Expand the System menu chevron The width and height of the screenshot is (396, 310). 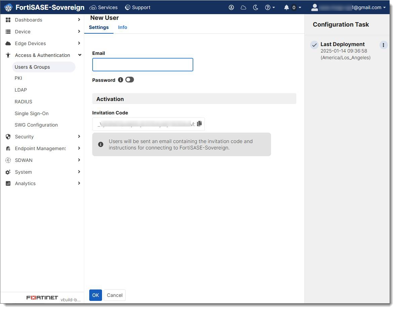pyautogui.click(x=79, y=172)
